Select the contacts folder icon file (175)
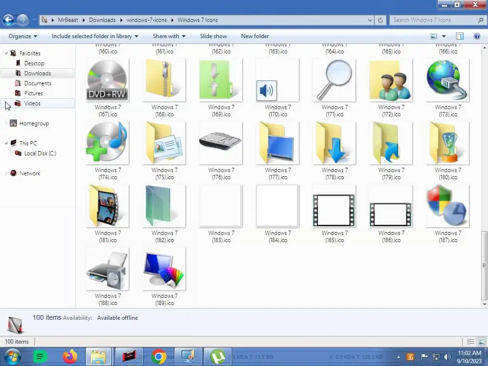This screenshot has width=488, height=366. point(164,143)
